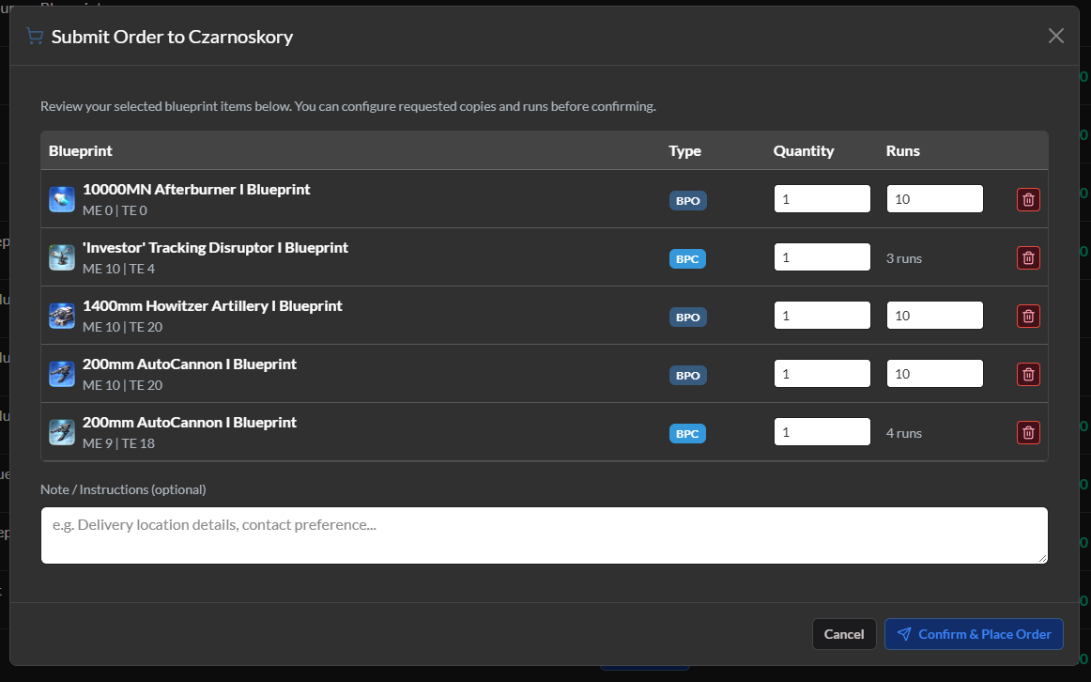
Task: Focus Runs field for 10000MN Afterburner
Action: point(934,199)
